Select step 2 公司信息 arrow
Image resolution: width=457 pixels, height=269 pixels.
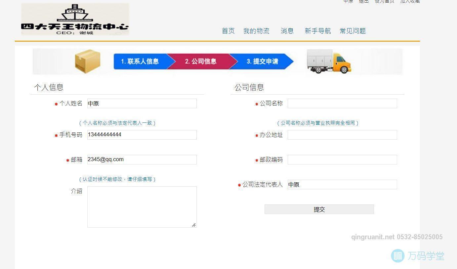[202, 61]
